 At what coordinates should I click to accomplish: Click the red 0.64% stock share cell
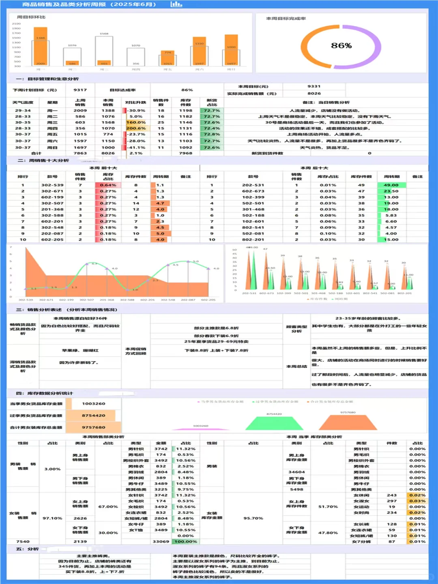[x=108, y=185]
